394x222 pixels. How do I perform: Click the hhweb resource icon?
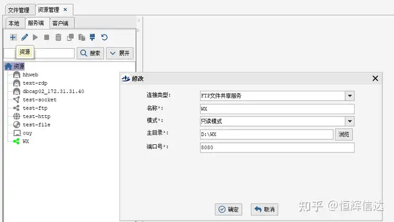[x=16, y=75]
